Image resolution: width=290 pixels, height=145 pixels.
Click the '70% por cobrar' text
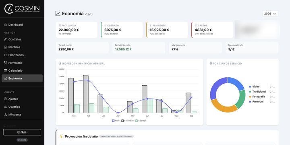coord(157,34)
